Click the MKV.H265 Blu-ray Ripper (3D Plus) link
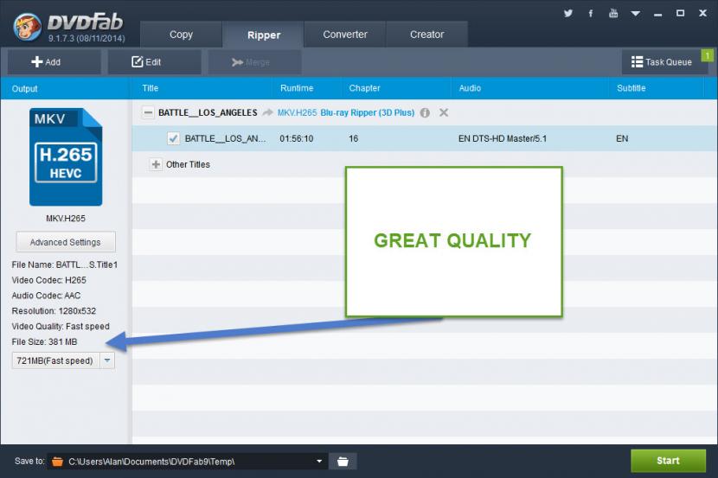The width and height of the screenshot is (718, 478). tap(346, 112)
